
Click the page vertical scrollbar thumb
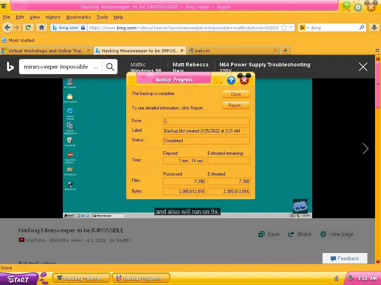pos(378,85)
